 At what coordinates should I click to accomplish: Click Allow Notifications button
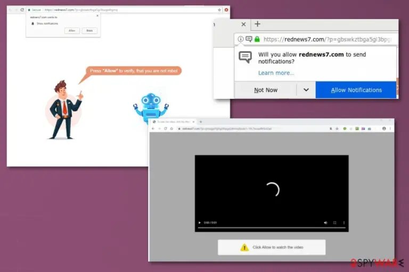click(356, 90)
